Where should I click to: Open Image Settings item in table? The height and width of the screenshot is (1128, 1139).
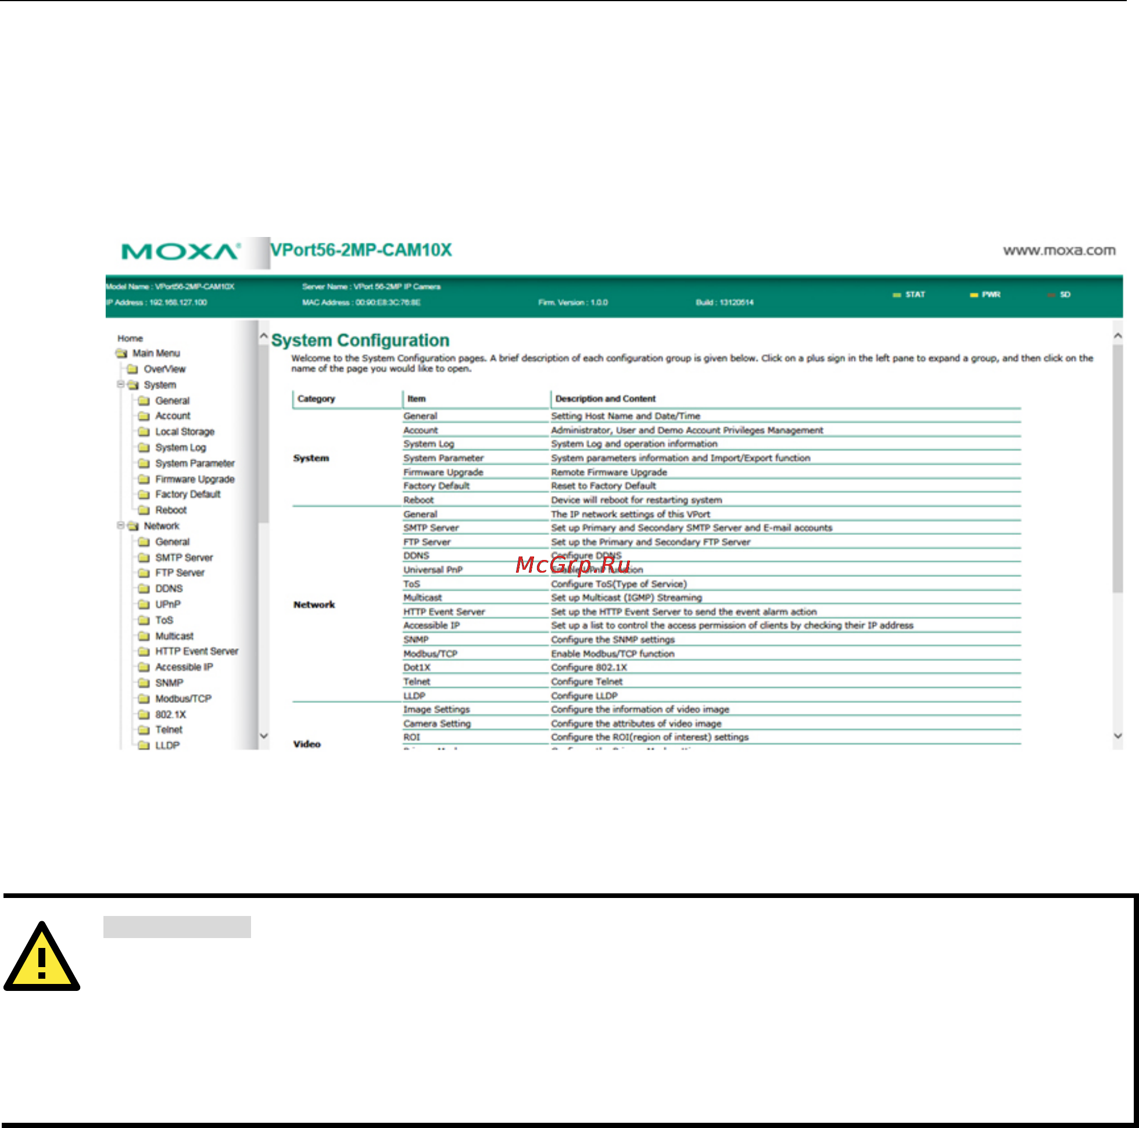[436, 710]
